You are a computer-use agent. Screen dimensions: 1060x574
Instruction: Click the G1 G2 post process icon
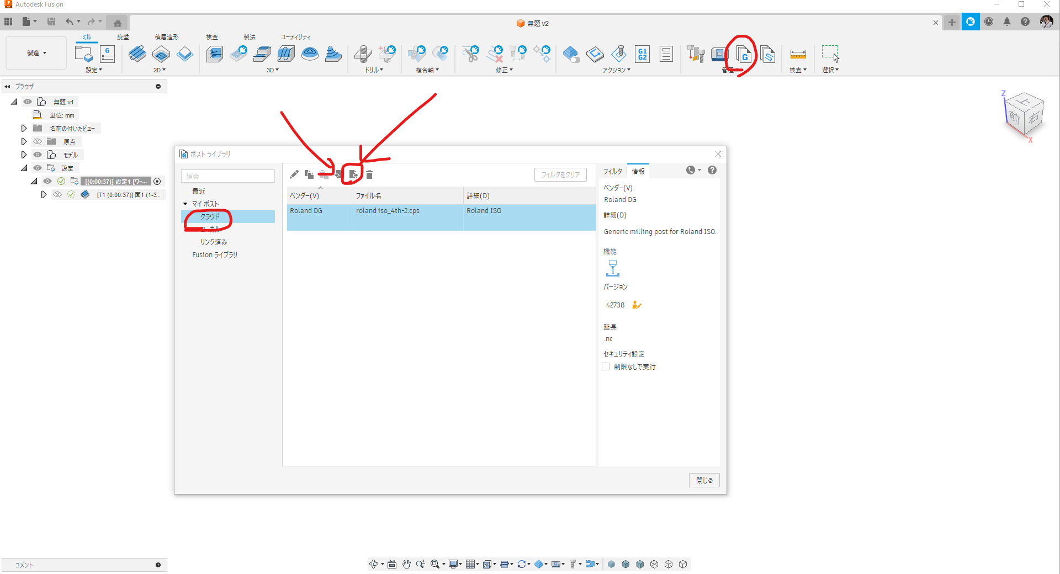point(643,54)
